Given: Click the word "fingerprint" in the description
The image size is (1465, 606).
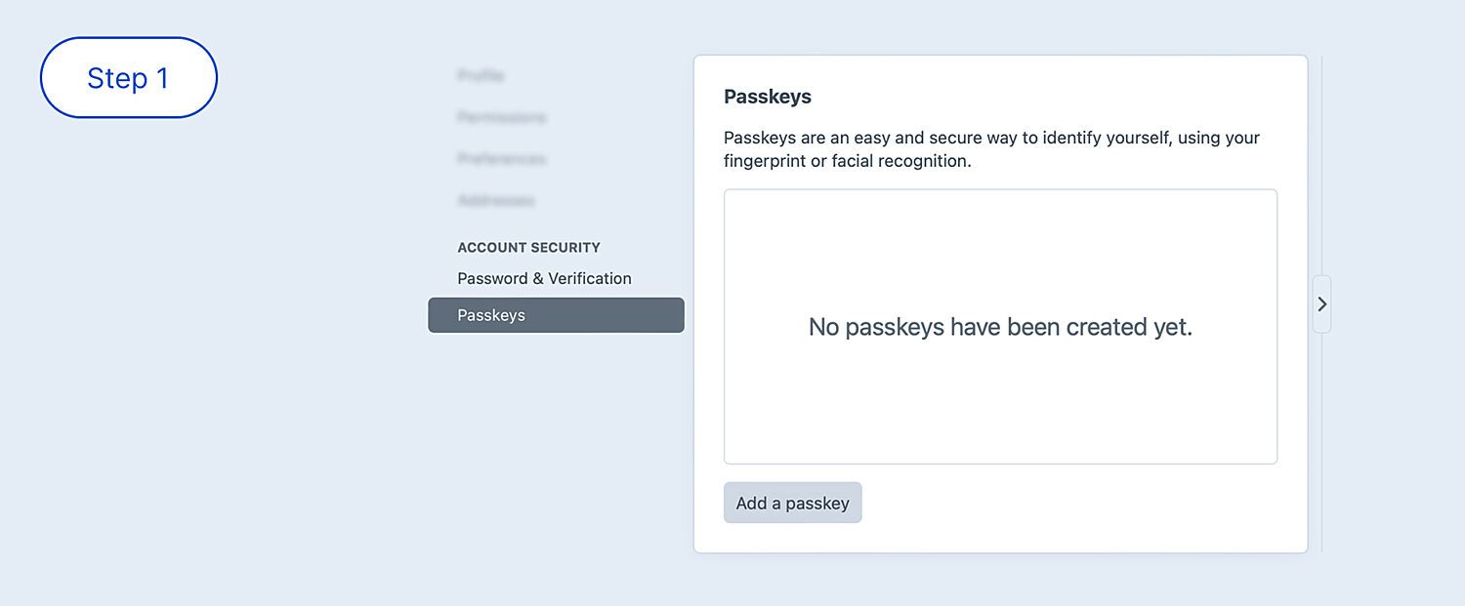Looking at the screenshot, I should 765,161.
